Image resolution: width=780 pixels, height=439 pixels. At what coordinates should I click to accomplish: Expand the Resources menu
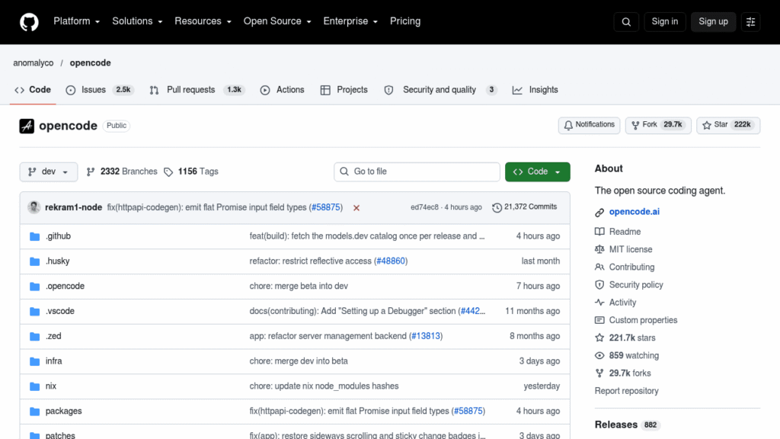tap(203, 21)
